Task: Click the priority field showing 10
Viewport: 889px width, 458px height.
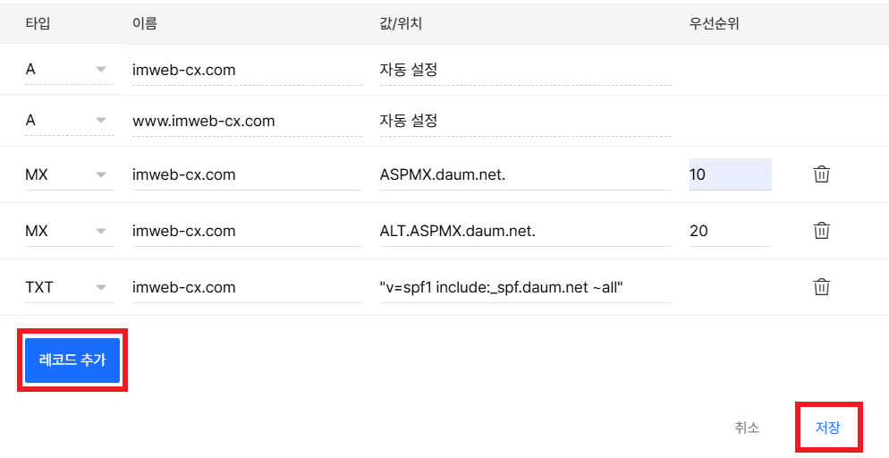Action: click(x=729, y=174)
